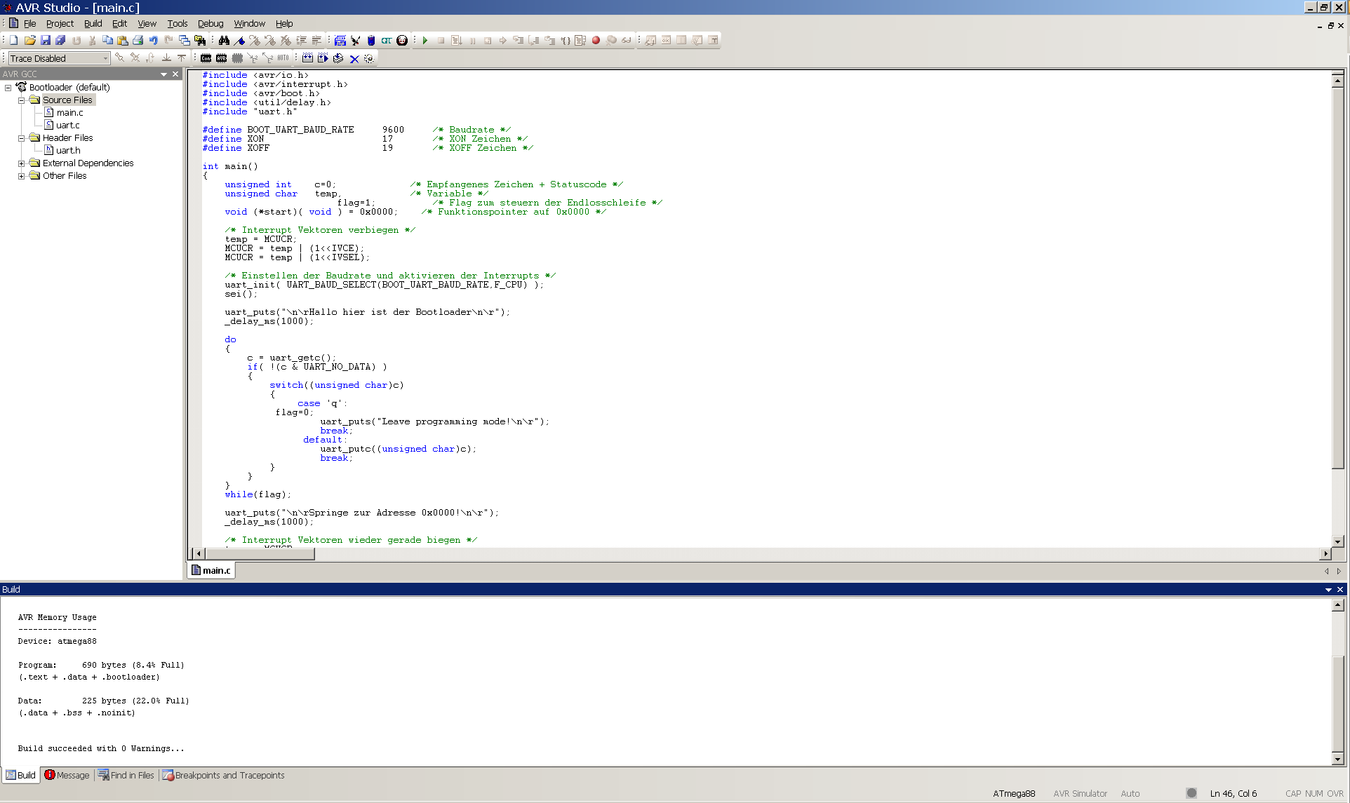
Task: Open the Debug menu
Action: tap(210, 24)
